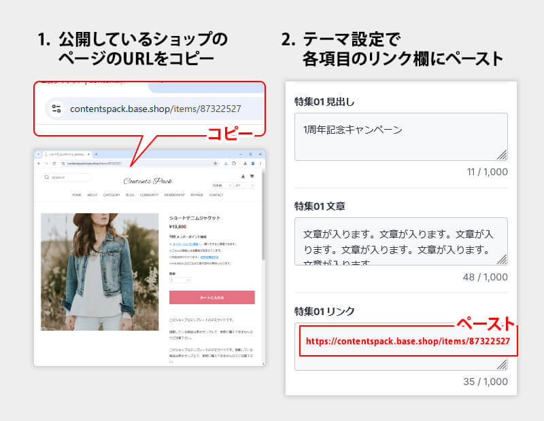Open the COMMUNITY menu item
The image size is (544, 421).
point(149,195)
